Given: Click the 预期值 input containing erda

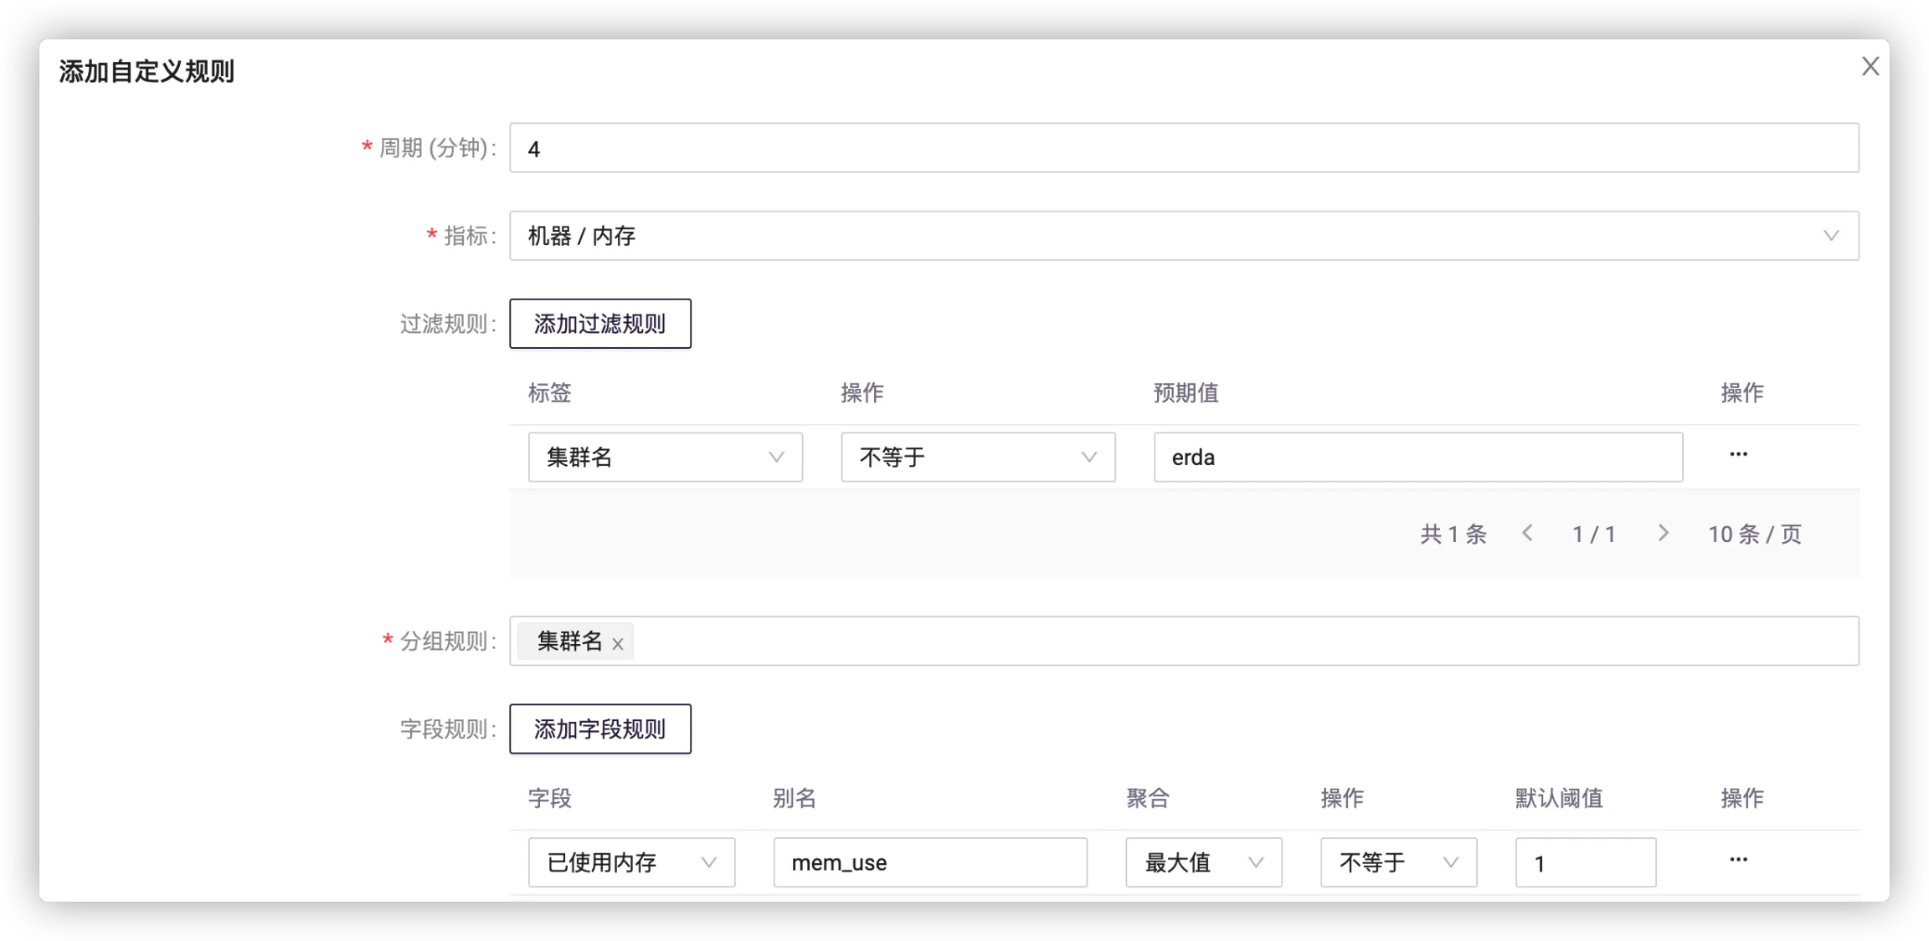Looking at the screenshot, I should (x=1417, y=458).
